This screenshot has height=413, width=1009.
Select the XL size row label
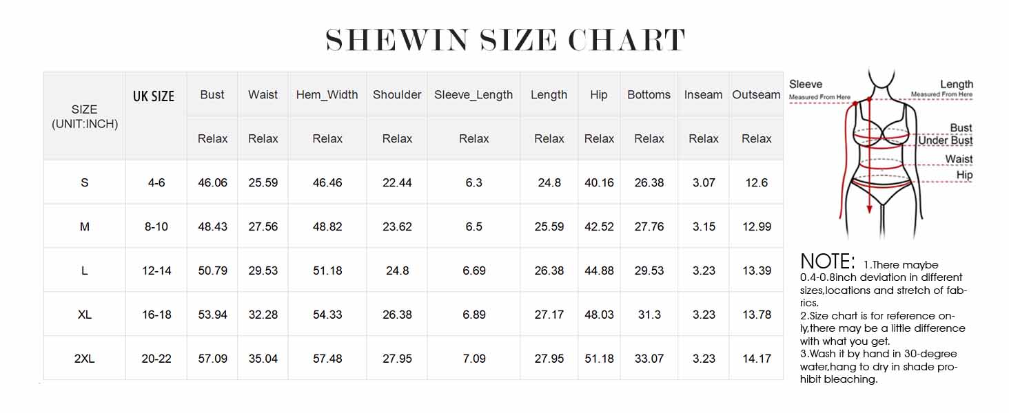coord(85,315)
